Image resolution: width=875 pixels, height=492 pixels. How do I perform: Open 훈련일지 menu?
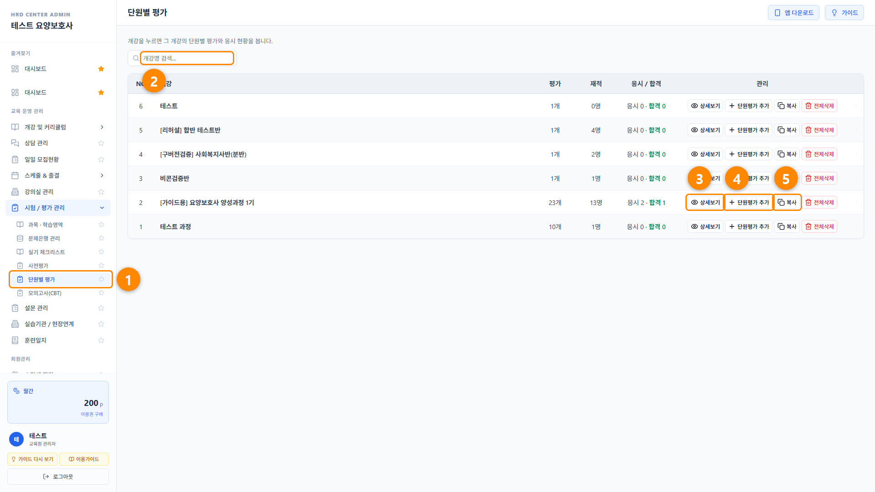(x=35, y=340)
